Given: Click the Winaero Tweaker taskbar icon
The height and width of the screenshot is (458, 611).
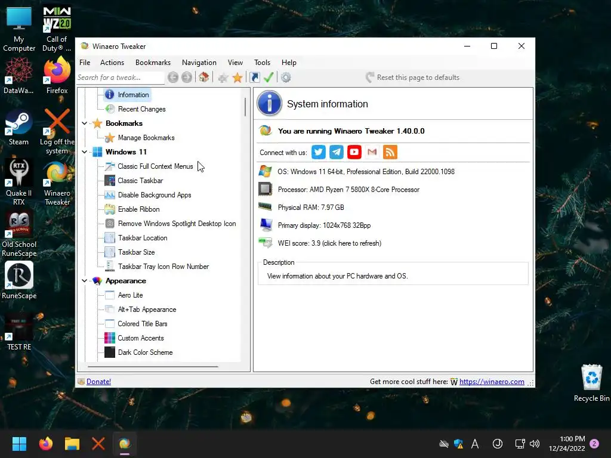Looking at the screenshot, I should click(x=125, y=444).
